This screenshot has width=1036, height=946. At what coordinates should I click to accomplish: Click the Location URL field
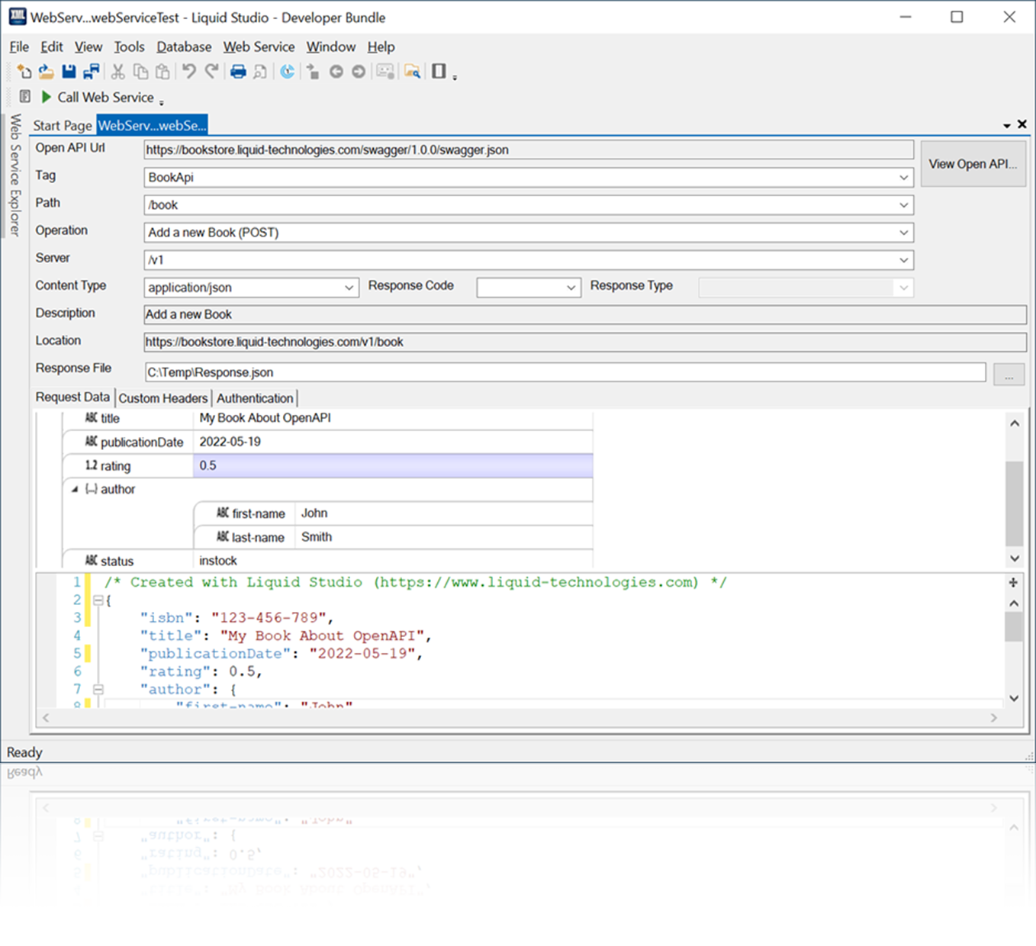[x=585, y=342]
